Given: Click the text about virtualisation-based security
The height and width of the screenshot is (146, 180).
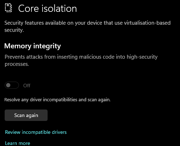Looking at the screenshot, I should click(87, 26).
